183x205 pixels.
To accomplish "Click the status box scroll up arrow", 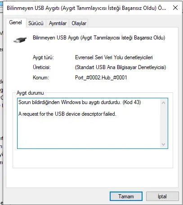I will coord(164,103).
